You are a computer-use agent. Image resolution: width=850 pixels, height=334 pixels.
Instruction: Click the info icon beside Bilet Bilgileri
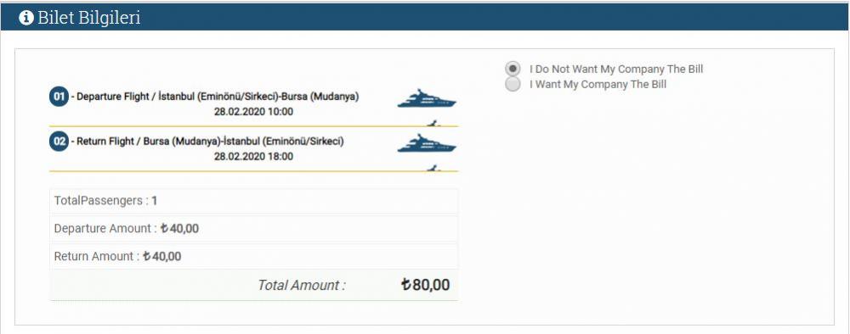pos(26,18)
